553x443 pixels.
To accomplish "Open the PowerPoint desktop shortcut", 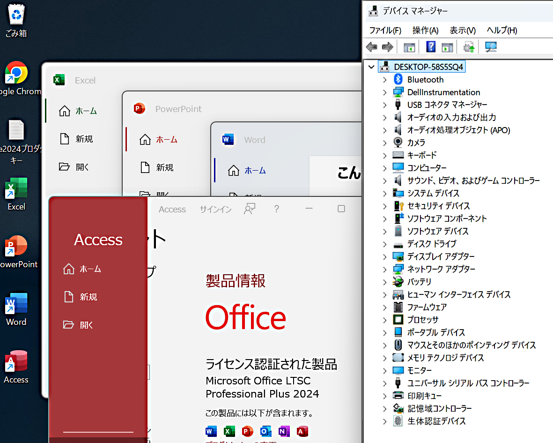I will click(x=16, y=251).
